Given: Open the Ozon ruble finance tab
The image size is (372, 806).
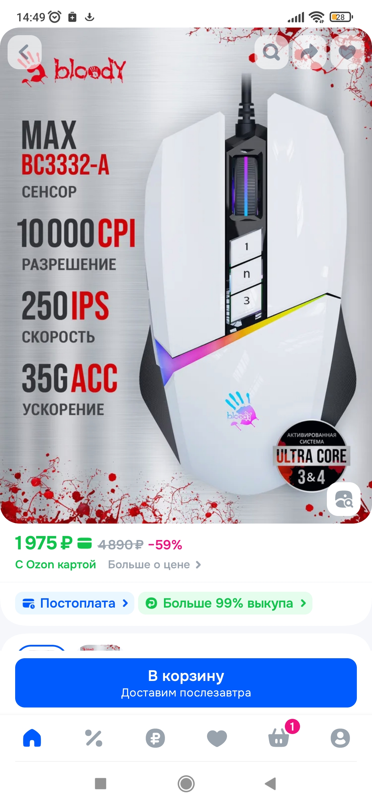Looking at the screenshot, I should point(155,738).
